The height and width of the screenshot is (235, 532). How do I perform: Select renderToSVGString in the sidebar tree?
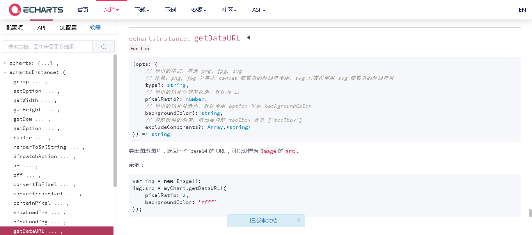click(x=40, y=147)
